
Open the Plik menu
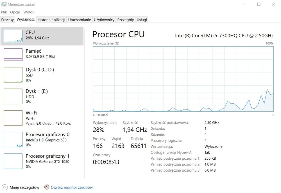(4, 12)
